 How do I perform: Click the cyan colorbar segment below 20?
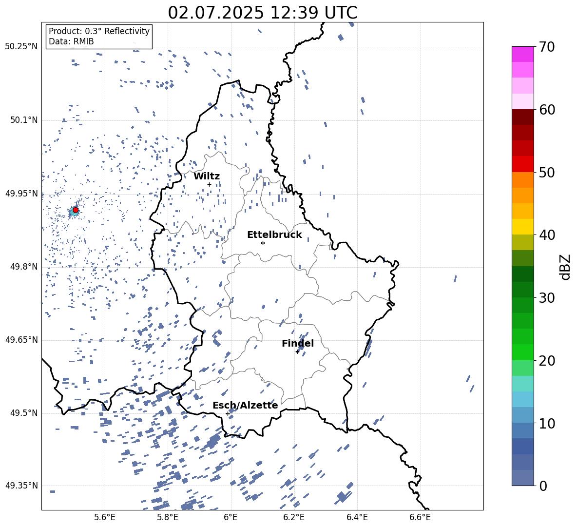(522, 384)
